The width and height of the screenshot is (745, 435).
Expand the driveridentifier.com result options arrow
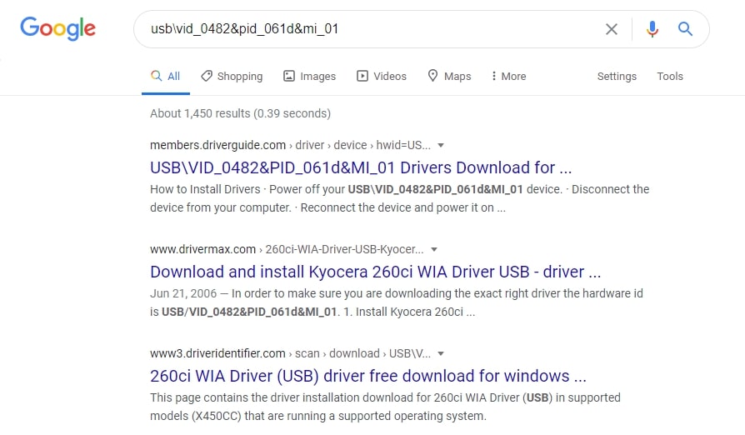441,354
